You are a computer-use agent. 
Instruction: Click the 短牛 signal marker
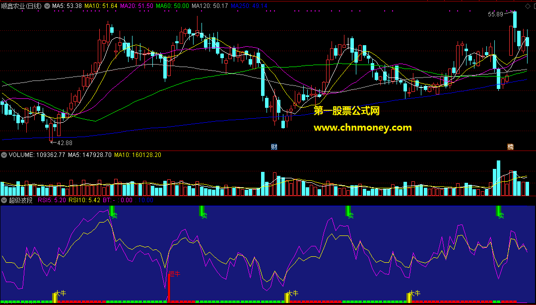click(174, 274)
